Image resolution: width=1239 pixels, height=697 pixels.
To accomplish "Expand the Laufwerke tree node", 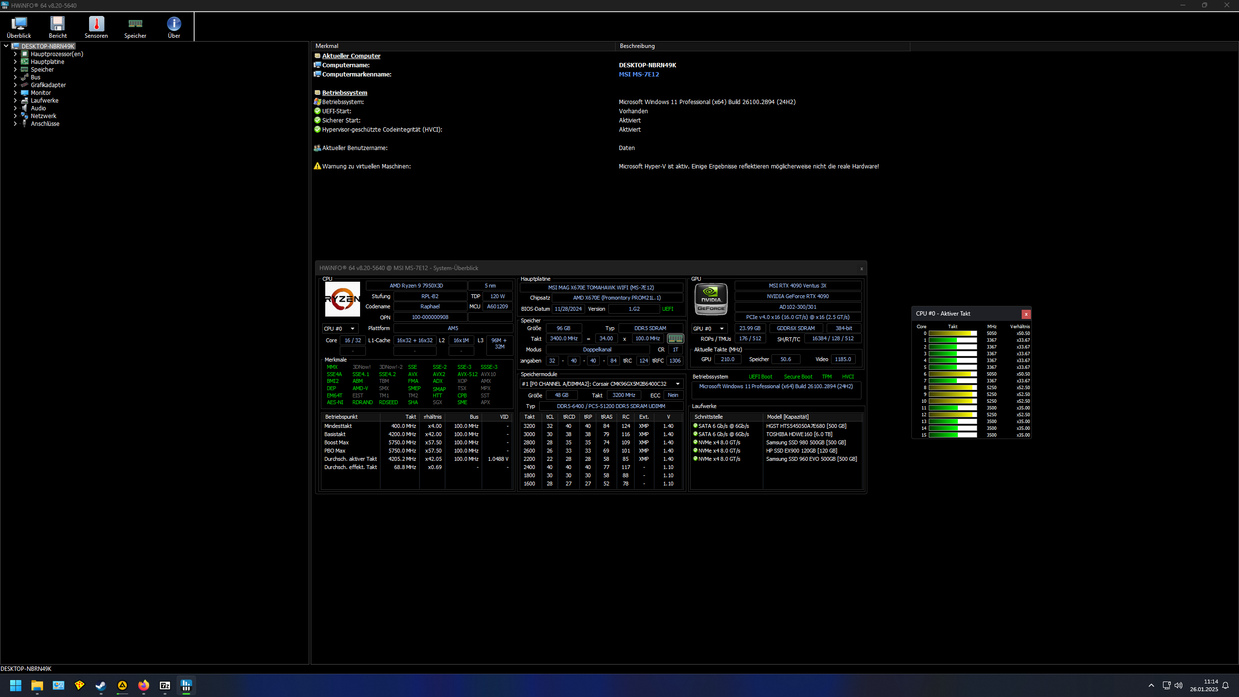I will coord(15,101).
